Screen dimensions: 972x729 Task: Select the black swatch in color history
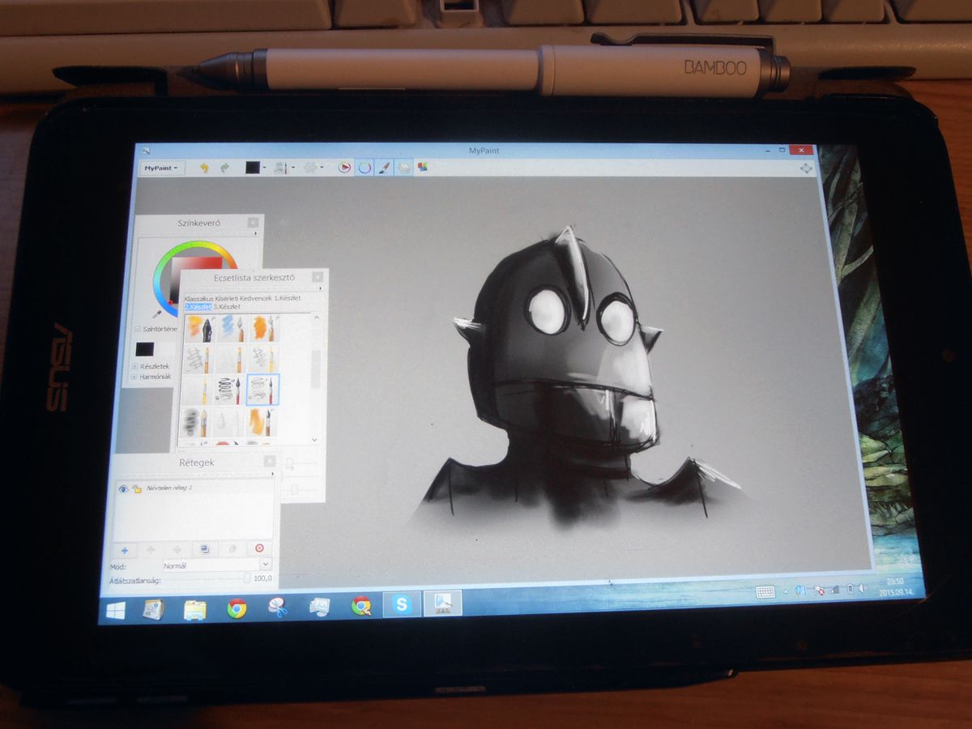144,350
